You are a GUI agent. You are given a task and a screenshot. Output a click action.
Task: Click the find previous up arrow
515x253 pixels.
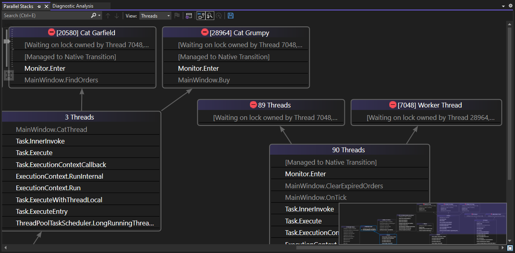(x=108, y=16)
